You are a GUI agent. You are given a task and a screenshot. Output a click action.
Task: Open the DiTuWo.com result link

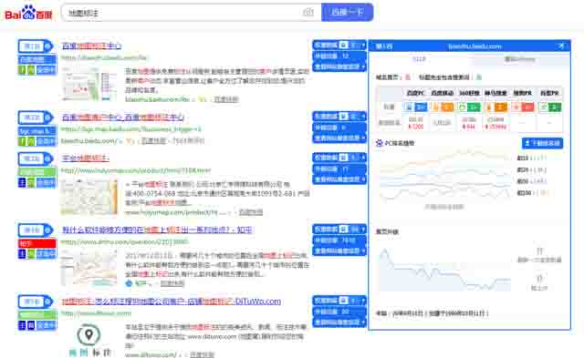[172, 302]
